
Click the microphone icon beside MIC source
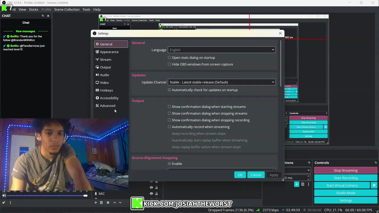(x=96, y=194)
